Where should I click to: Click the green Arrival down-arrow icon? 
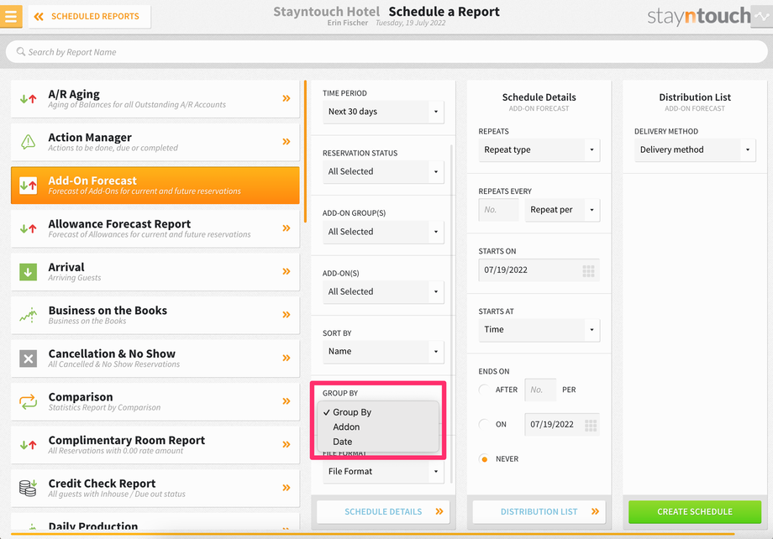point(28,272)
